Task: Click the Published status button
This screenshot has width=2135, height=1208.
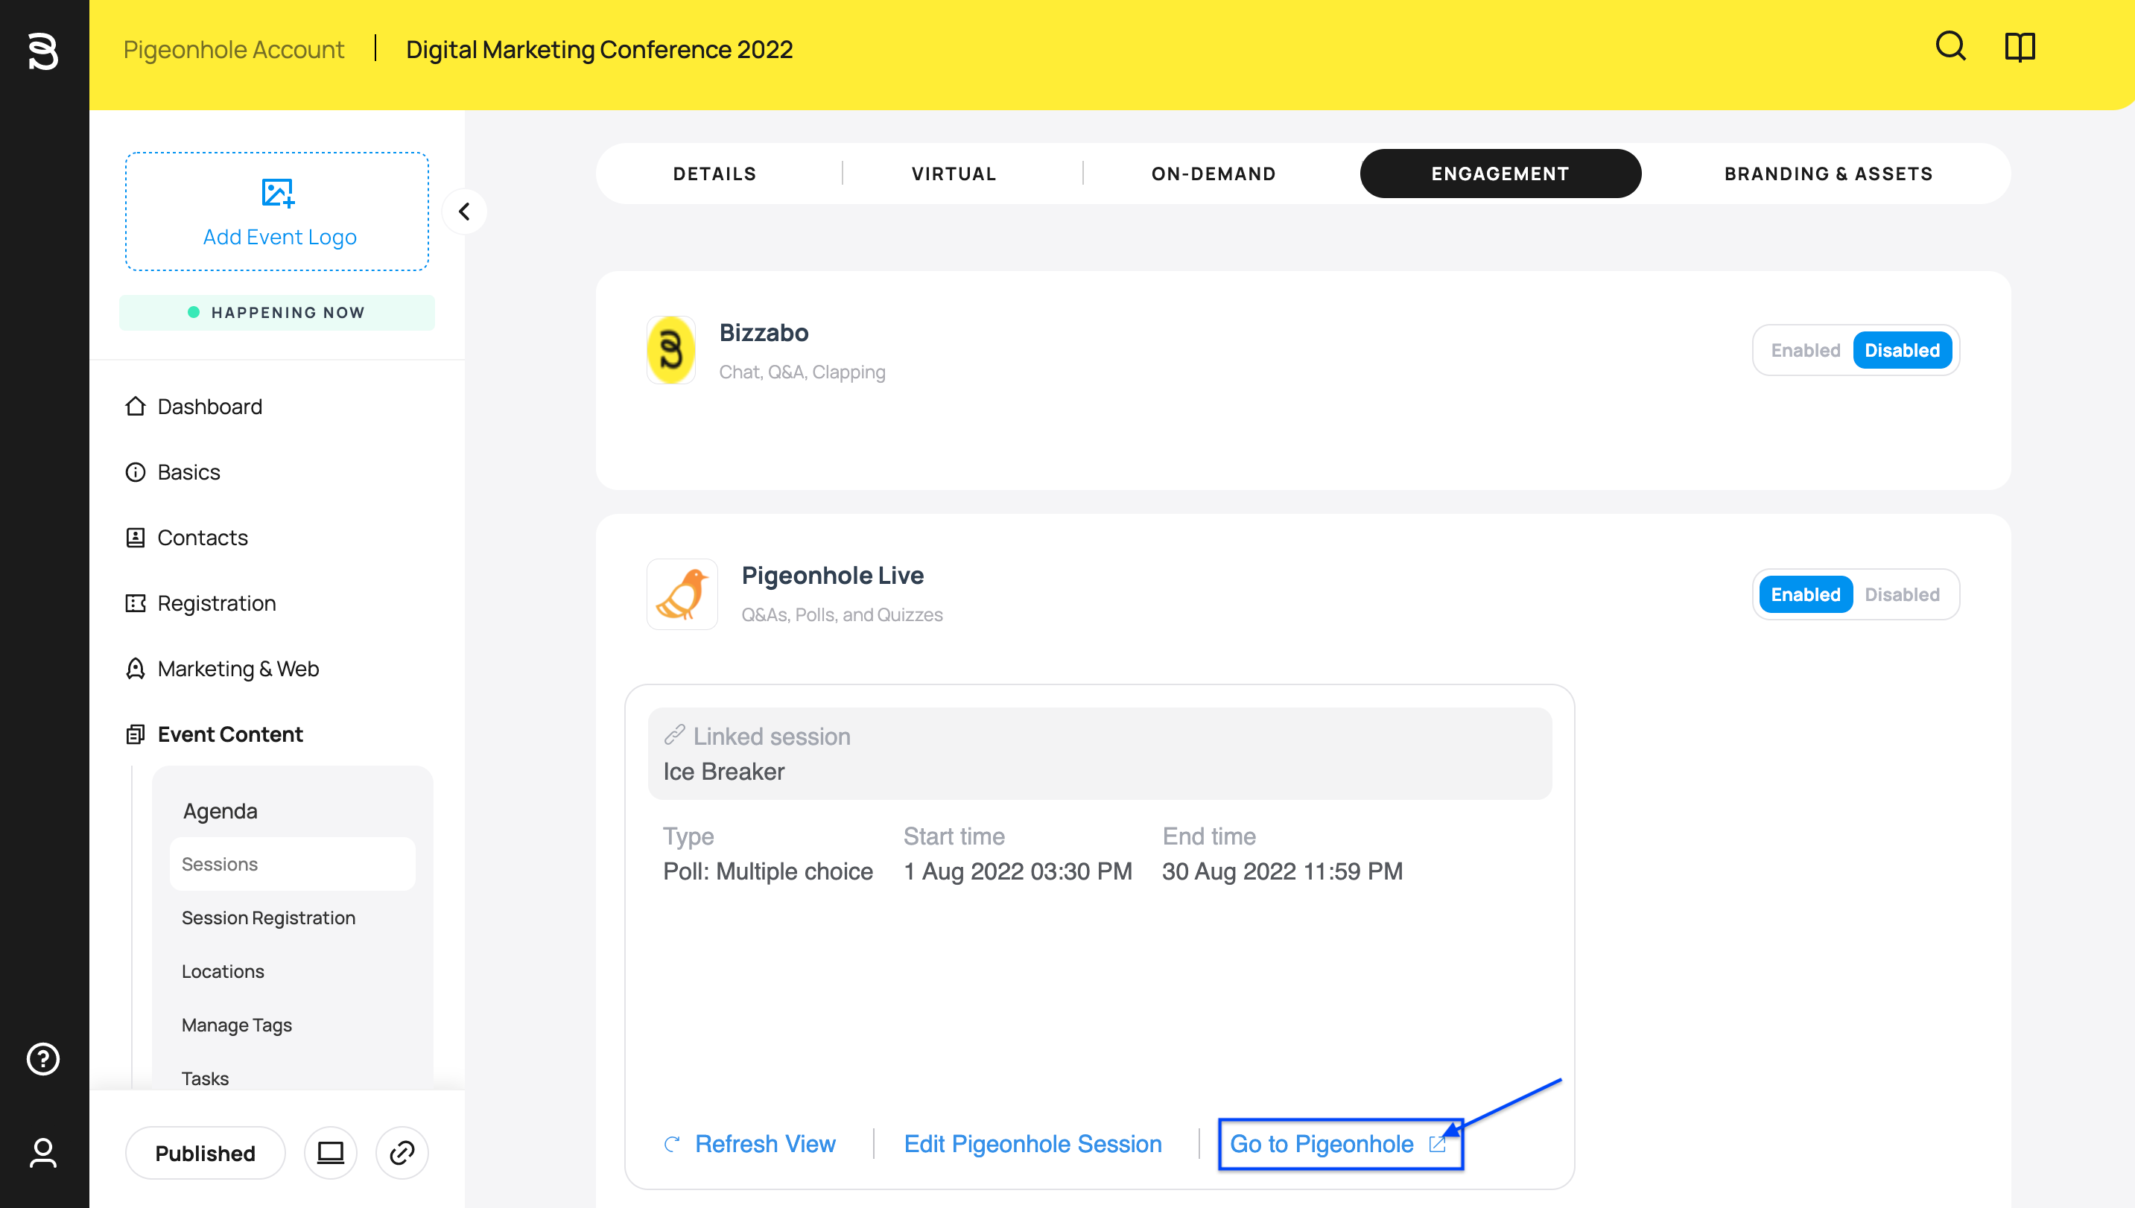Action: pyautogui.click(x=205, y=1152)
